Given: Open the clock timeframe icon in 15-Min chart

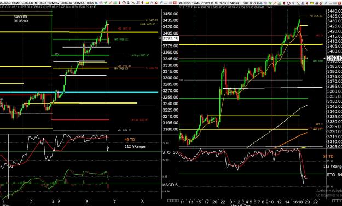Looking at the screenshot, I should point(288,3).
